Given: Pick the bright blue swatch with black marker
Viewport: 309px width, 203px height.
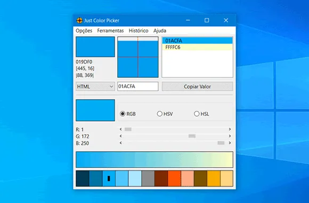Looking at the screenshot, I should [x=109, y=178].
